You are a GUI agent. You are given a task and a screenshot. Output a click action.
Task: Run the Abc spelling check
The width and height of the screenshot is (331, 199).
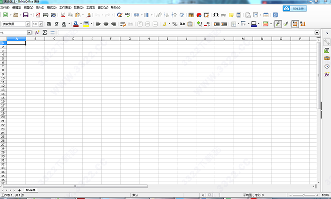click(128, 15)
